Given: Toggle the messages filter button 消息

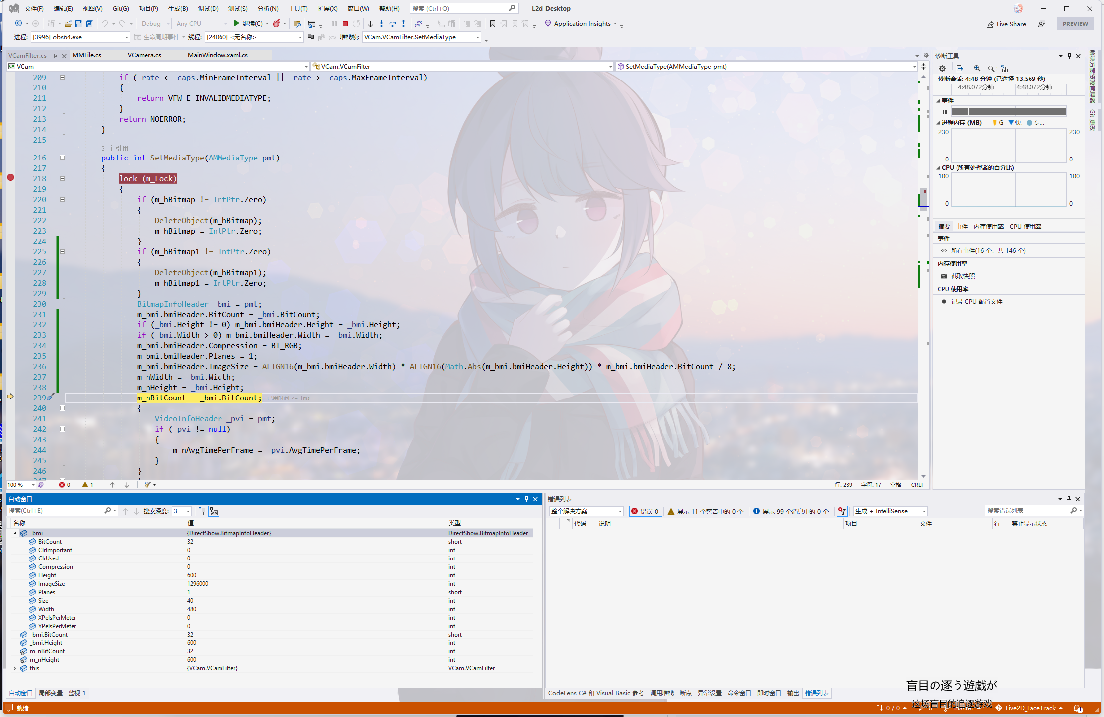Looking at the screenshot, I should point(791,511).
